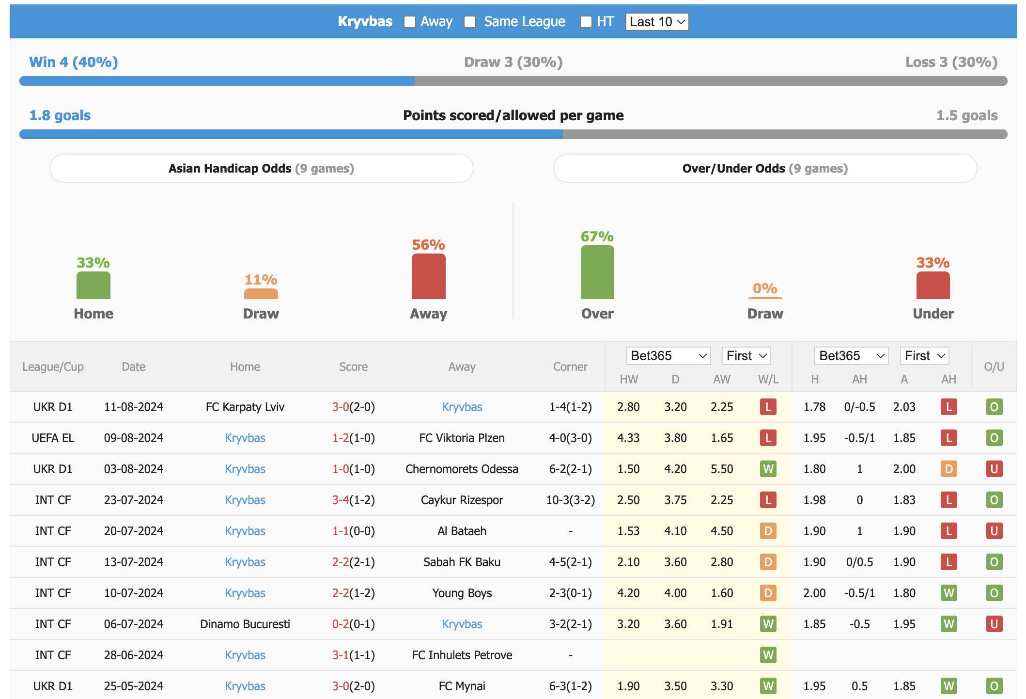Click the red Away 56% bar
This screenshot has height=699, width=1026.
429,276
